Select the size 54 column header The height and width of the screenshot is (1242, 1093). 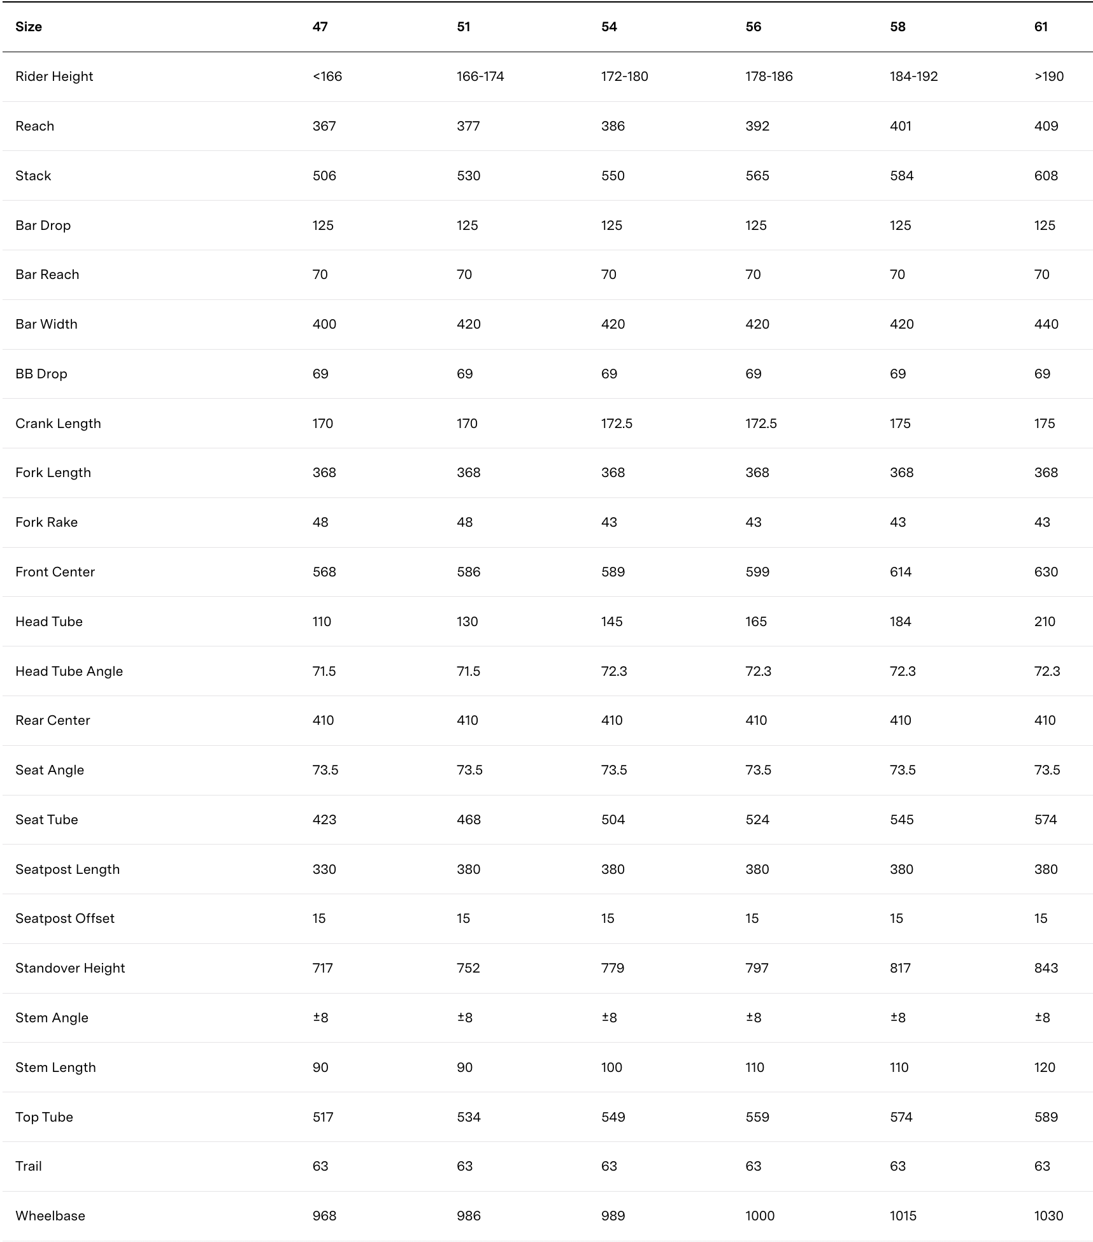(609, 27)
